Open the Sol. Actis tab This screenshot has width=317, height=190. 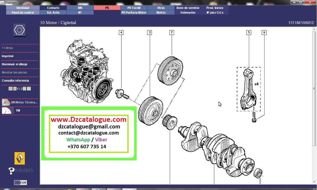click(53, 12)
